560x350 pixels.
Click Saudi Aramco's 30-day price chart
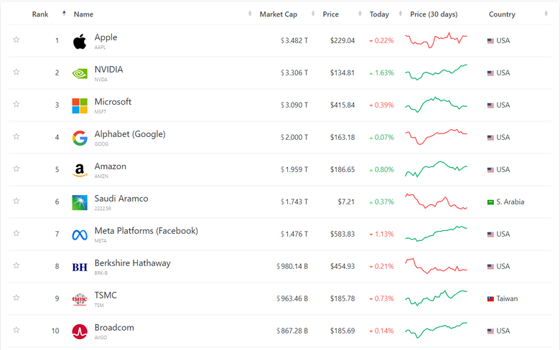click(x=436, y=202)
